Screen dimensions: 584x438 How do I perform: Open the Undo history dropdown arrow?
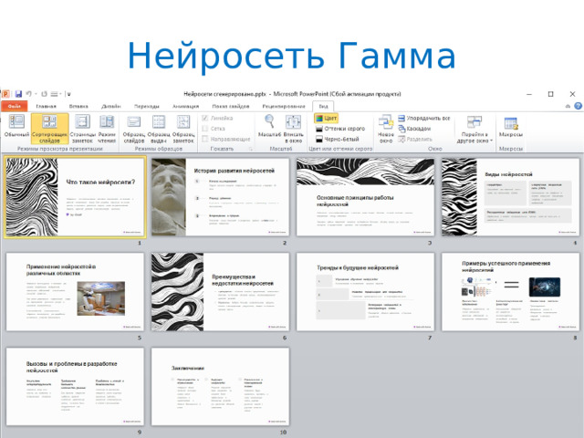click(36, 94)
